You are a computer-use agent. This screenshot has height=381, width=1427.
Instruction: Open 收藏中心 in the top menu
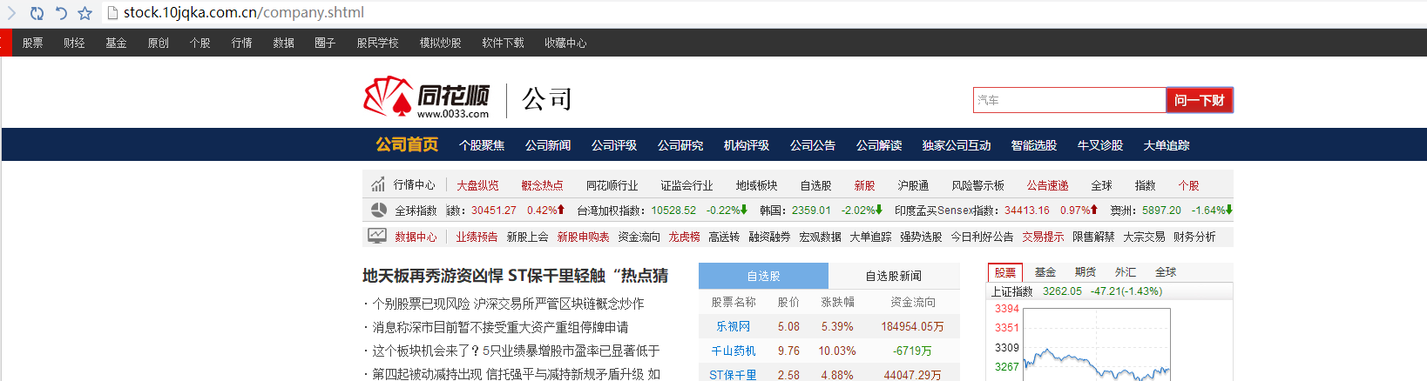tap(565, 43)
